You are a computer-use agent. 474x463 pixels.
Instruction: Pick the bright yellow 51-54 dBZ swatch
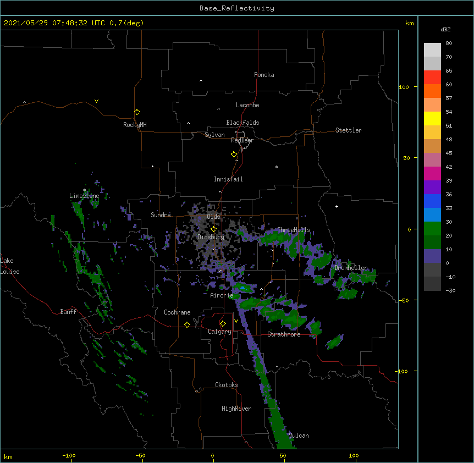pyautogui.click(x=432, y=118)
